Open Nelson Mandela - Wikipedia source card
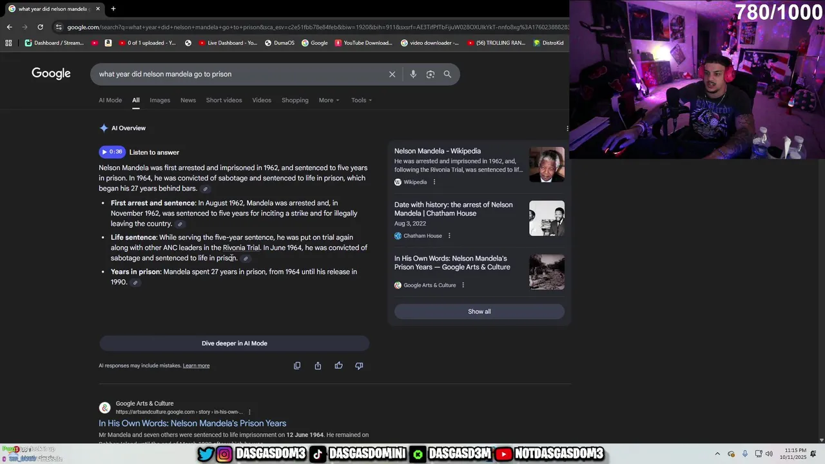825x464 pixels. 438,151
